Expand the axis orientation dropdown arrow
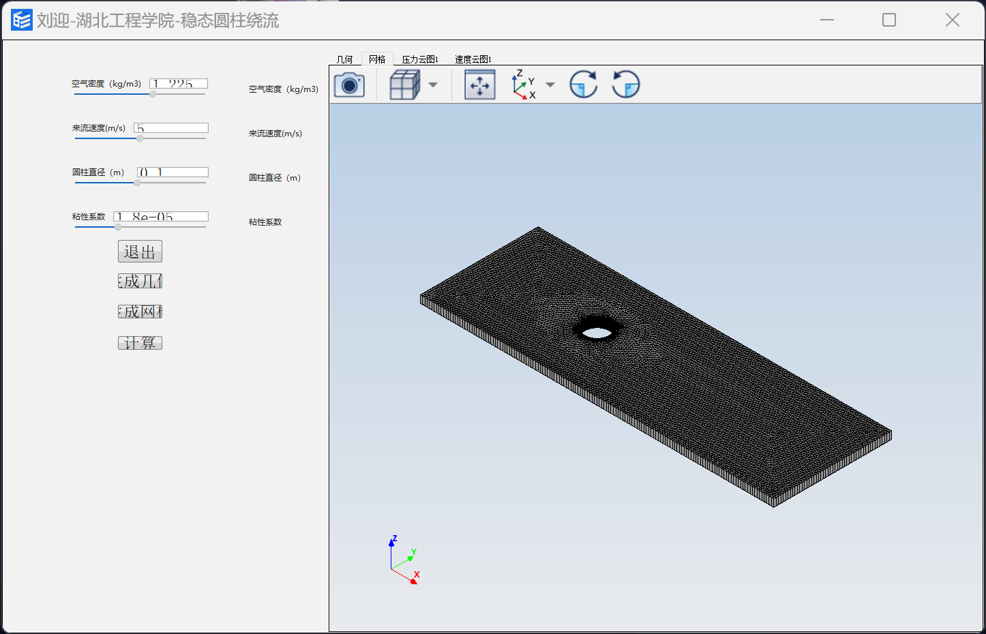Viewport: 986px width, 634px height. pos(550,85)
